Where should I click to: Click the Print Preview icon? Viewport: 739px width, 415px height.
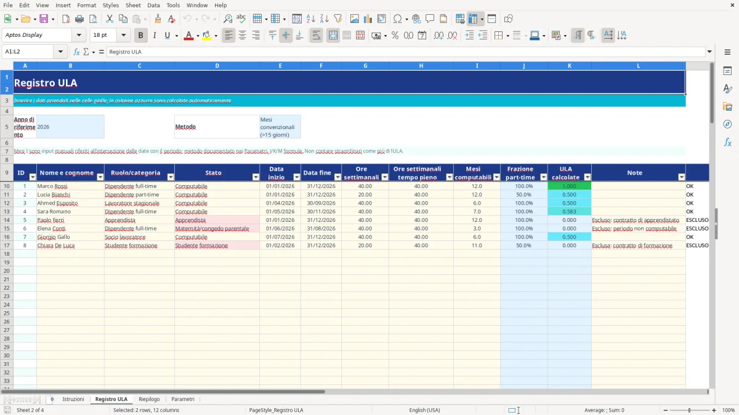pyautogui.click(x=92, y=19)
